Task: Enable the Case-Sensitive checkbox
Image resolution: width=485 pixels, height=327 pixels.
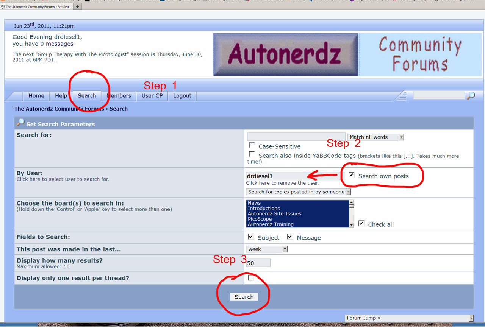Action: (x=252, y=145)
